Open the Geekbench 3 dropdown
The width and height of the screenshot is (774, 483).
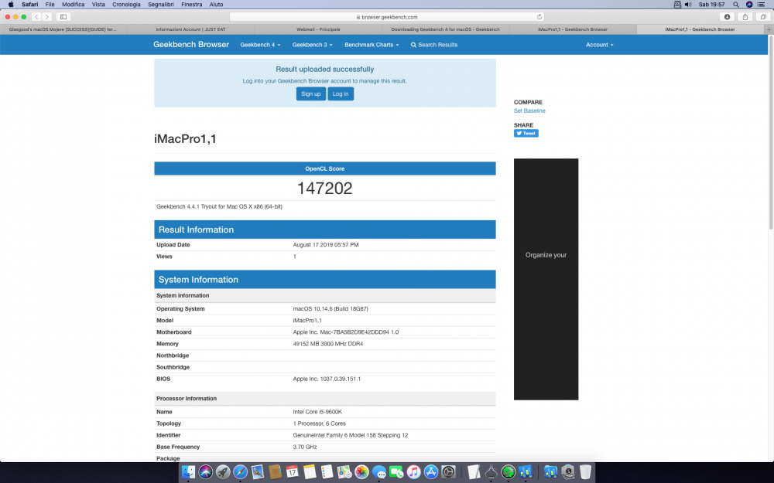coord(312,45)
